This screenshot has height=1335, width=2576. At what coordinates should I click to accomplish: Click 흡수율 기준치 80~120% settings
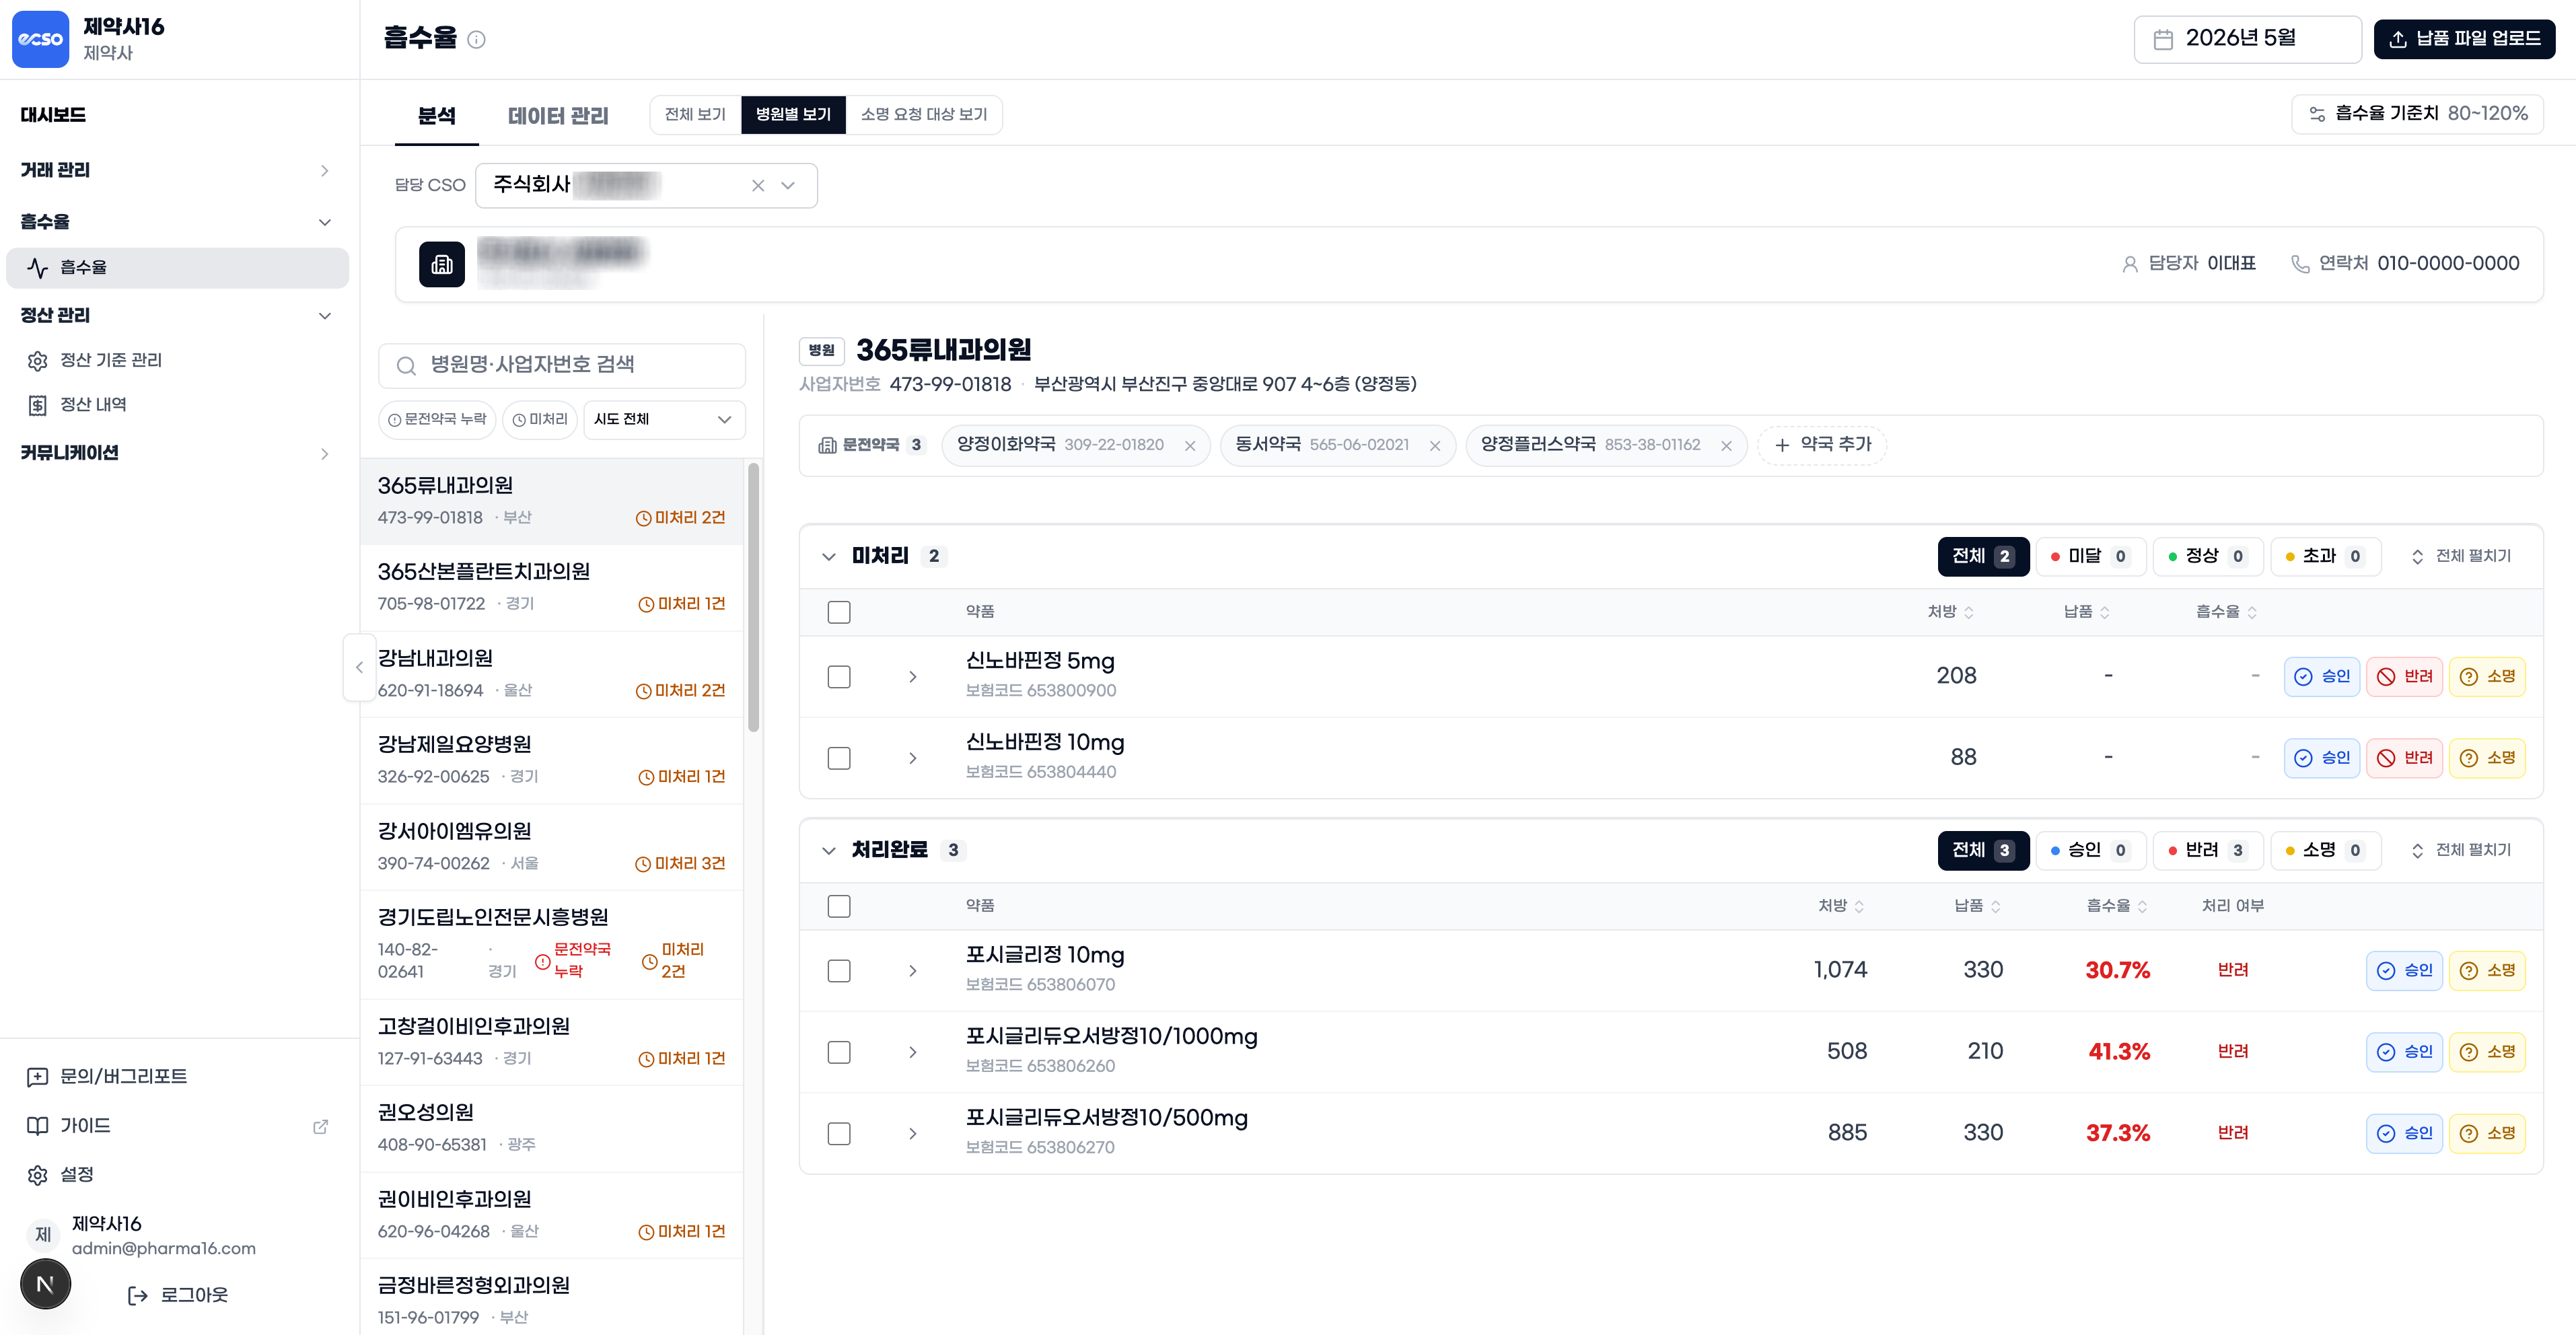point(2417,114)
